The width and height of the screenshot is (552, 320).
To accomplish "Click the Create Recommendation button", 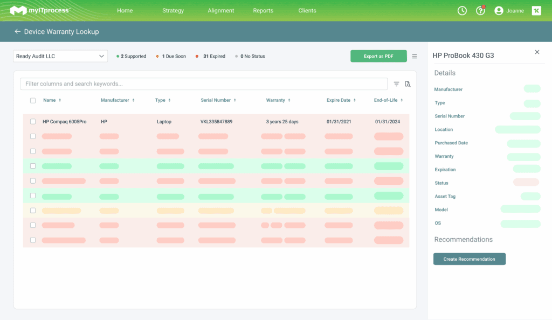I will coord(469,259).
